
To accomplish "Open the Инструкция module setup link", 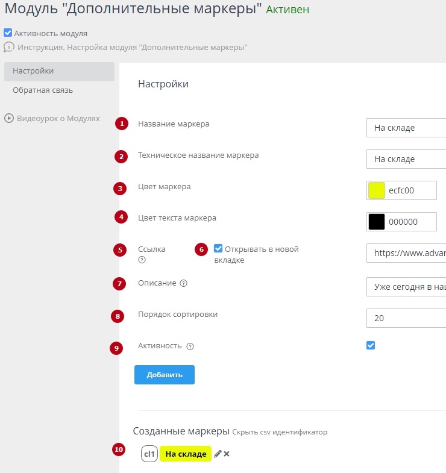I will click(x=133, y=47).
